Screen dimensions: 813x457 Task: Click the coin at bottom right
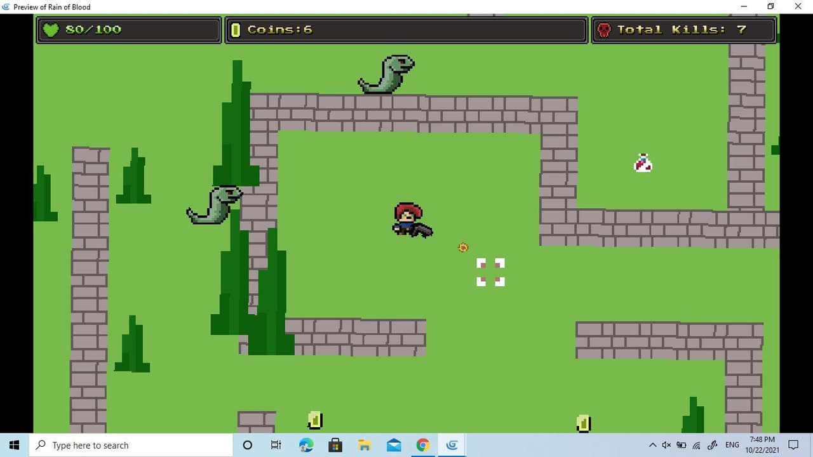click(x=584, y=423)
